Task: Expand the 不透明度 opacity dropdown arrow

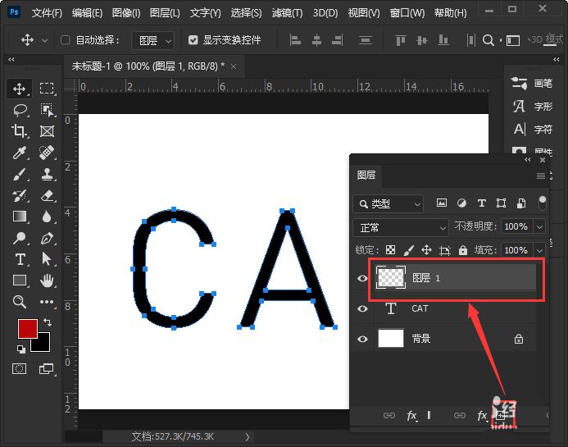Action: click(x=539, y=227)
